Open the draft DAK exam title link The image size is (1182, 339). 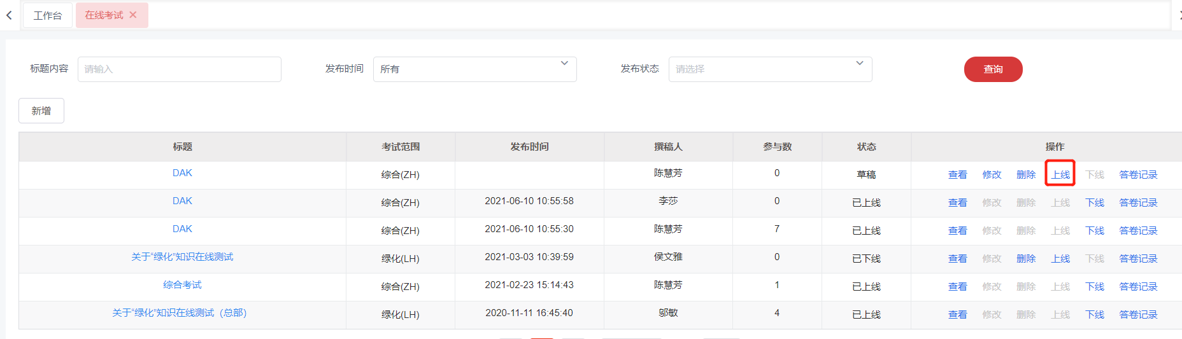pyautogui.click(x=182, y=173)
